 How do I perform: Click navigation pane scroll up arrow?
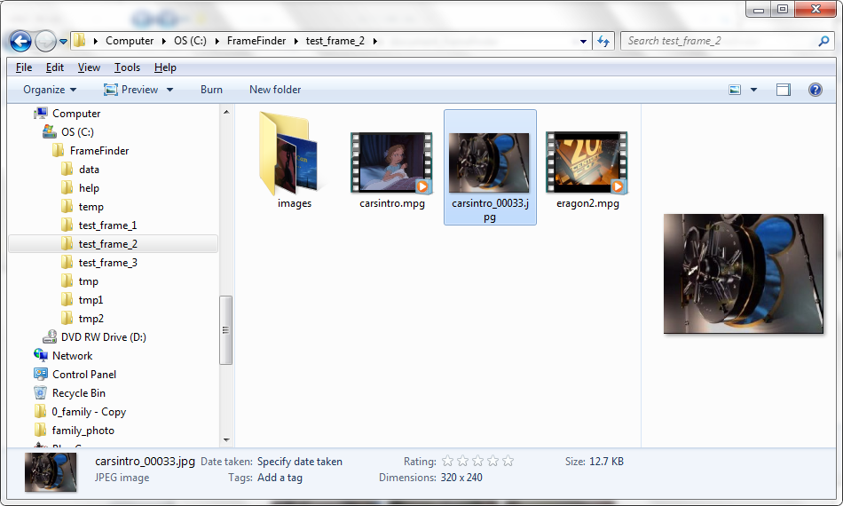click(x=226, y=112)
